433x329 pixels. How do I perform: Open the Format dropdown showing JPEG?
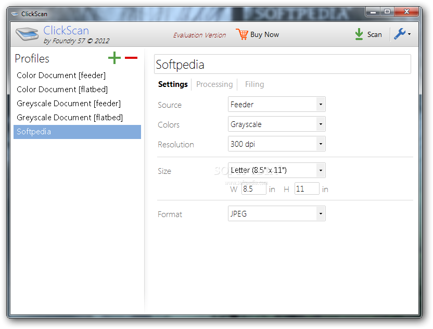click(277, 213)
